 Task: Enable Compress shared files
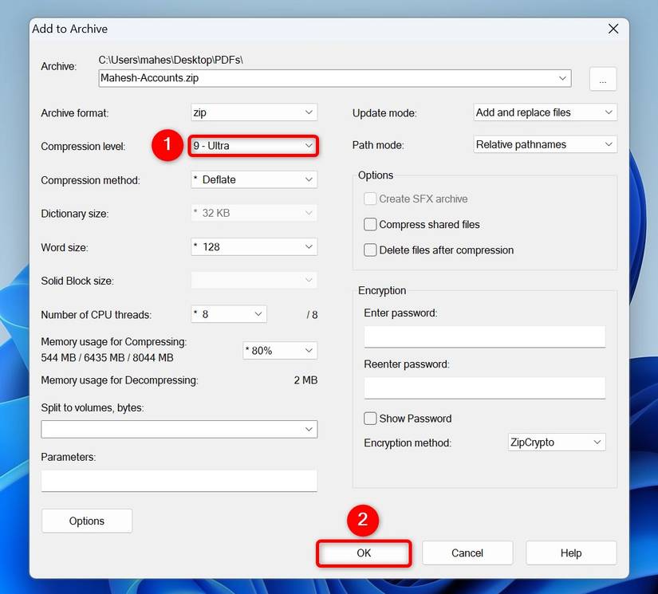(x=370, y=224)
